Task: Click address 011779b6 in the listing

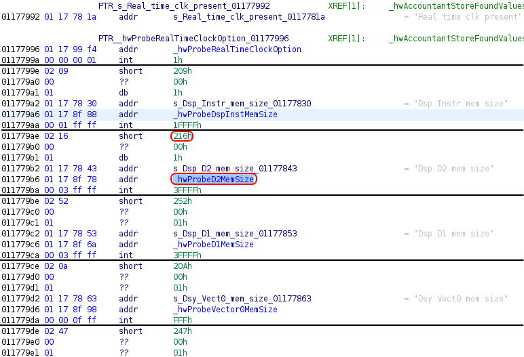Action: click(21, 179)
